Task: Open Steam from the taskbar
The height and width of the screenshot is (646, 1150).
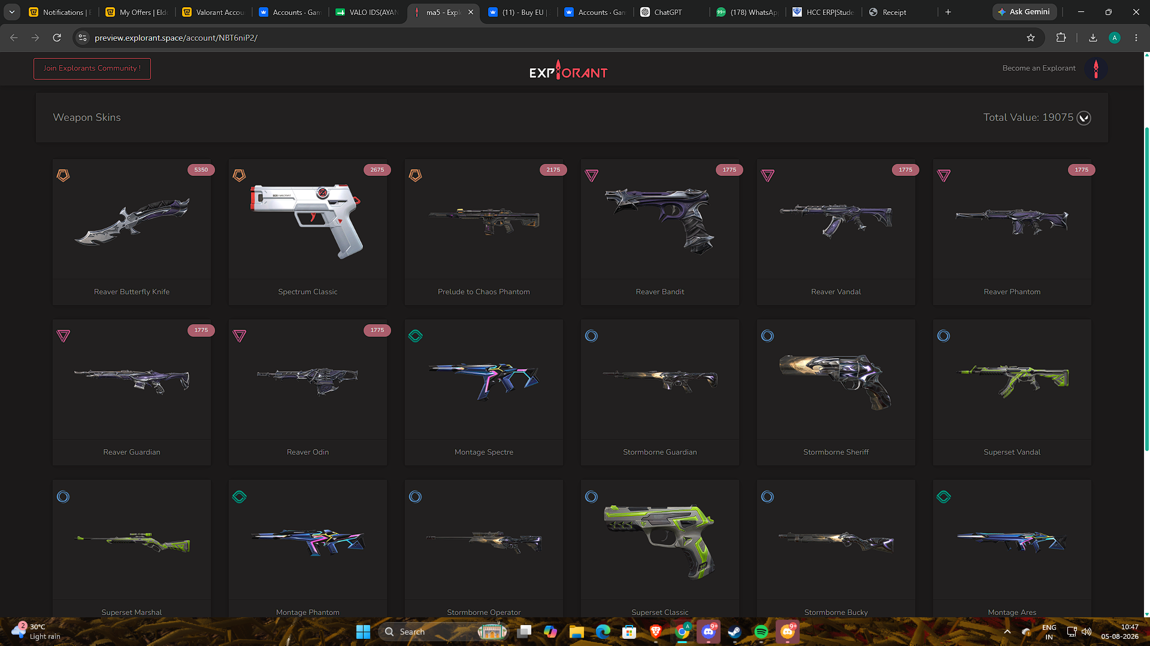Action: (734, 632)
